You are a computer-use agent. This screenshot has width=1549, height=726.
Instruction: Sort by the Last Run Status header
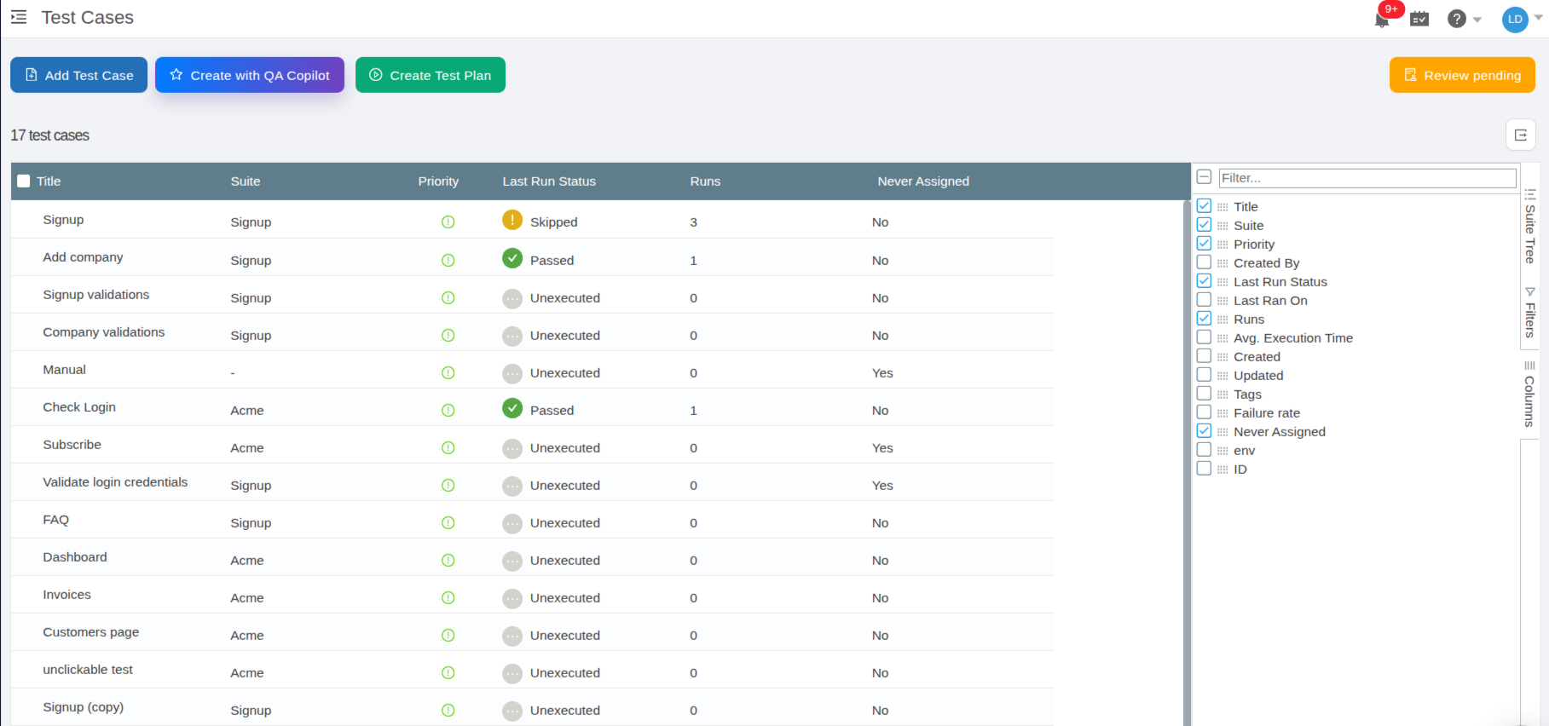coord(549,181)
